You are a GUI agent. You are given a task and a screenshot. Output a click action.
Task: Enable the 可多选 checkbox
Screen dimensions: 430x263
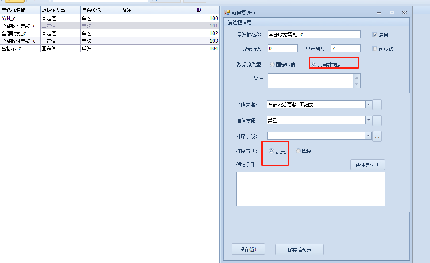(375, 49)
